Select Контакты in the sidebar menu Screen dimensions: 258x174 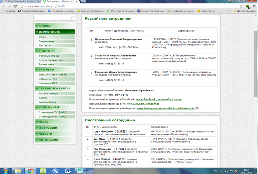(45, 46)
